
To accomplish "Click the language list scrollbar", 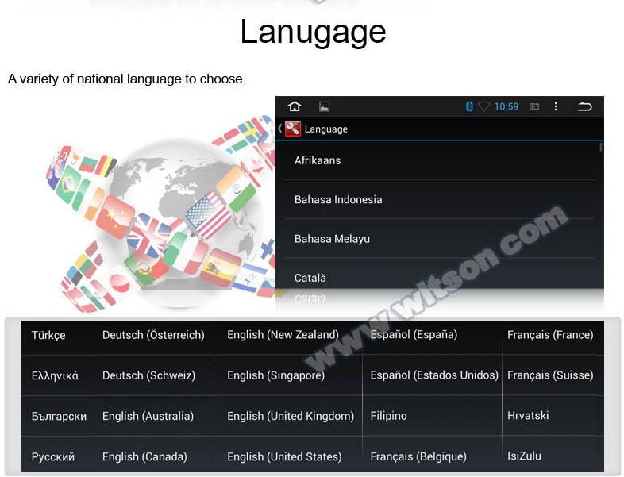I will (x=601, y=148).
